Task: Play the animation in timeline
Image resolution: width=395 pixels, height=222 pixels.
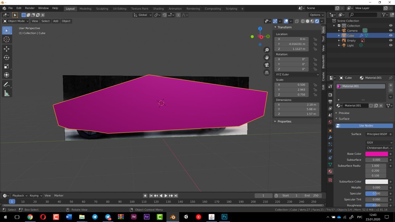Action: [166, 195]
